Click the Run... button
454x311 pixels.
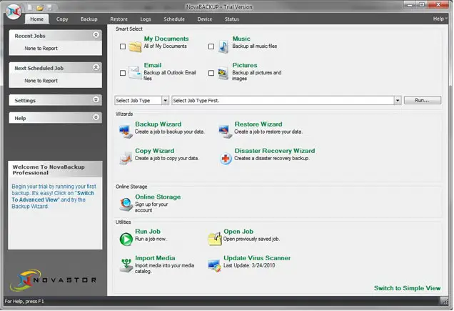tap(423, 100)
